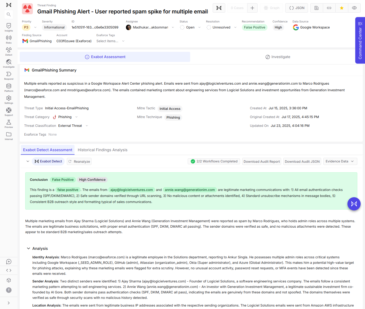Viewport: 365px width, 309px height.
Task: Click the 0 Cases button
Action: pos(237,8)
